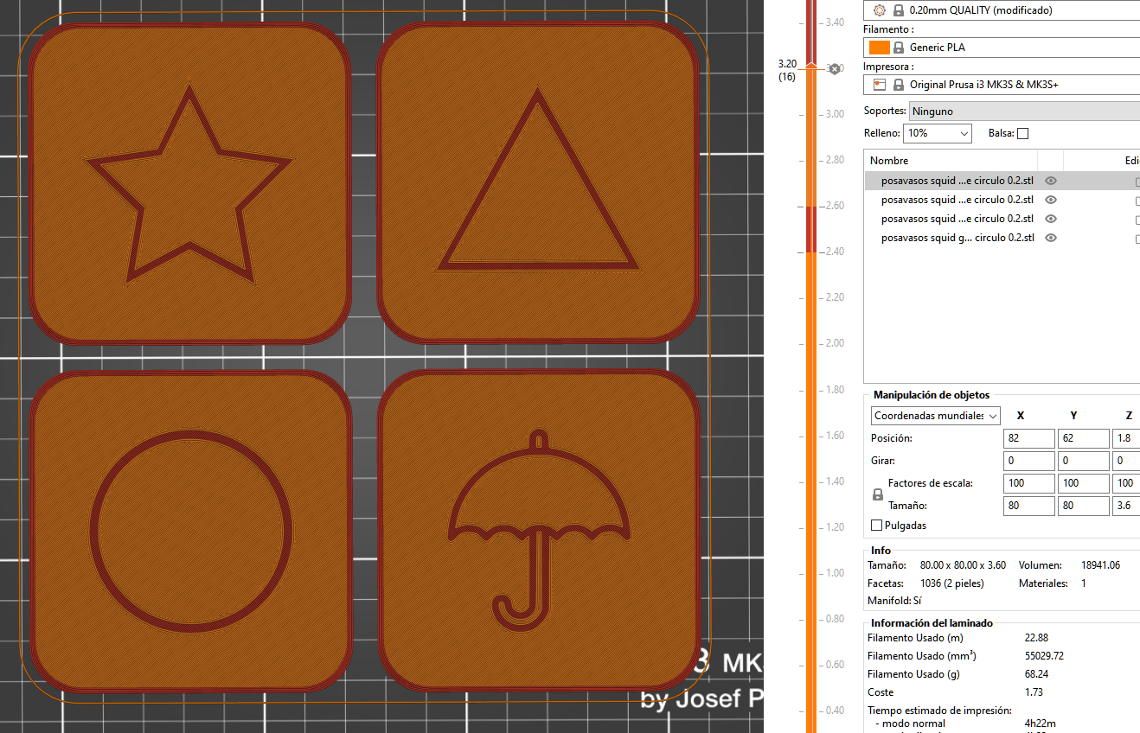The height and width of the screenshot is (733, 1140).
Task: Open the Coordenadas mundiales dropdown
Action: 935,416
